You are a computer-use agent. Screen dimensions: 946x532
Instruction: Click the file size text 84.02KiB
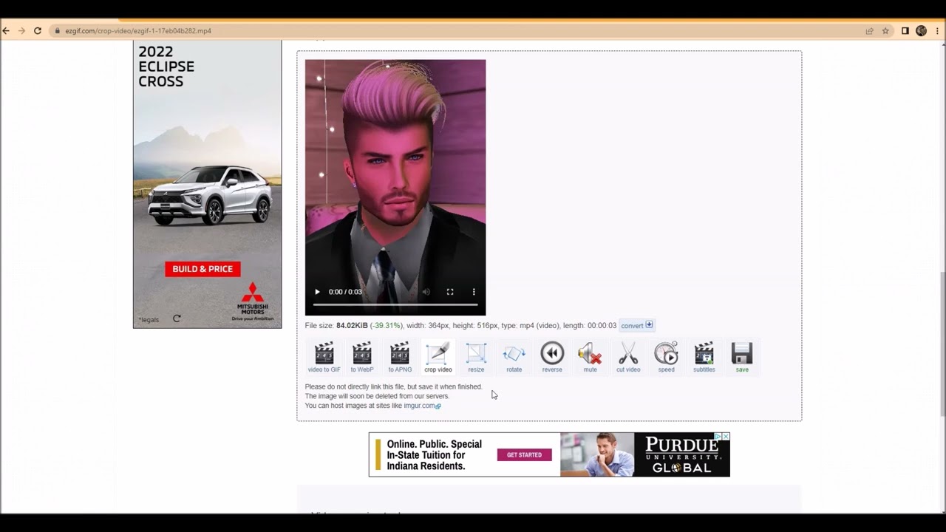[352, 326]
